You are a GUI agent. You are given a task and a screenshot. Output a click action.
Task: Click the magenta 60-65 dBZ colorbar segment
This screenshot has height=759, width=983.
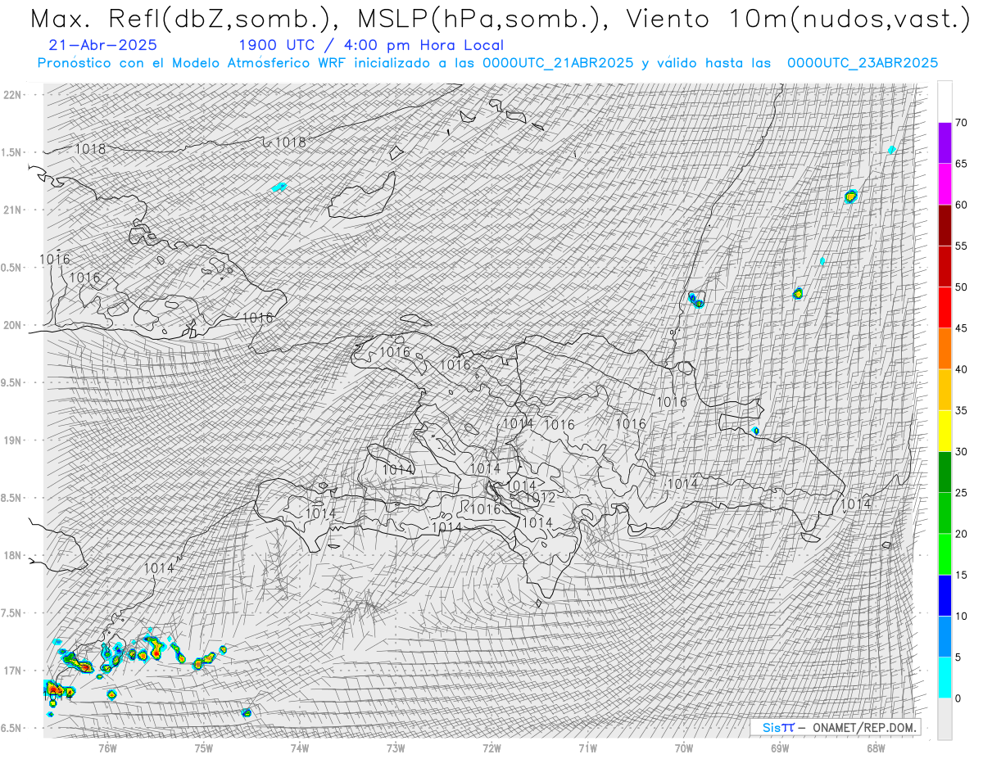944,184
